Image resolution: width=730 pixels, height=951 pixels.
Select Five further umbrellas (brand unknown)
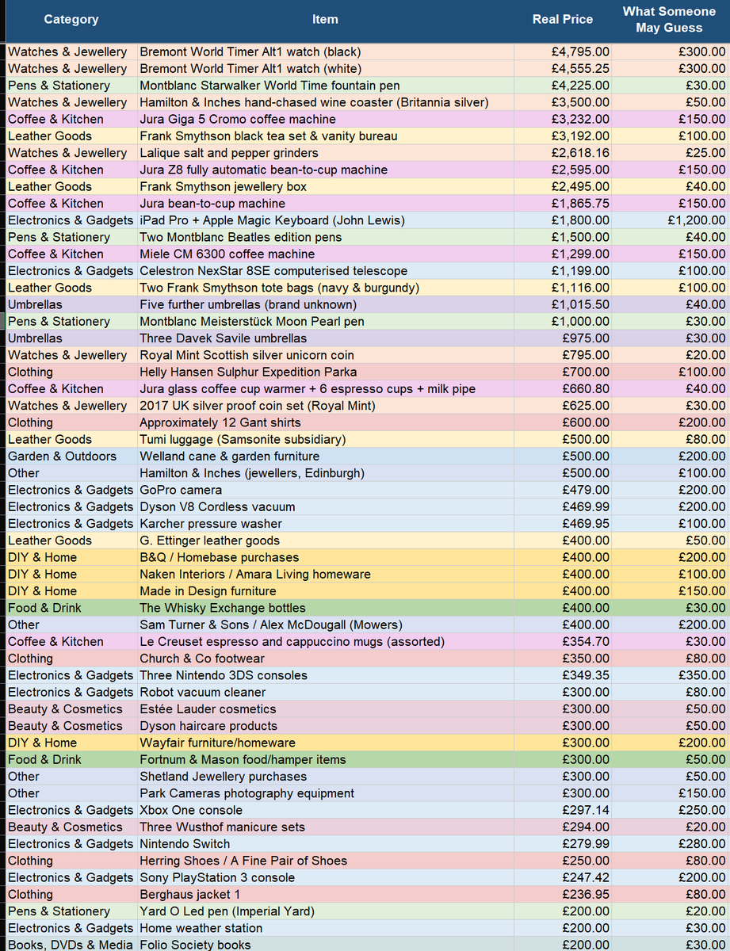coord(326,304)
